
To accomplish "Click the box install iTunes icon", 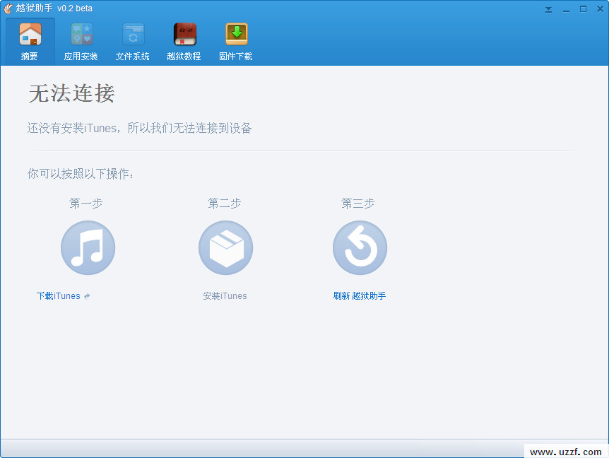I will pos(225,247).
